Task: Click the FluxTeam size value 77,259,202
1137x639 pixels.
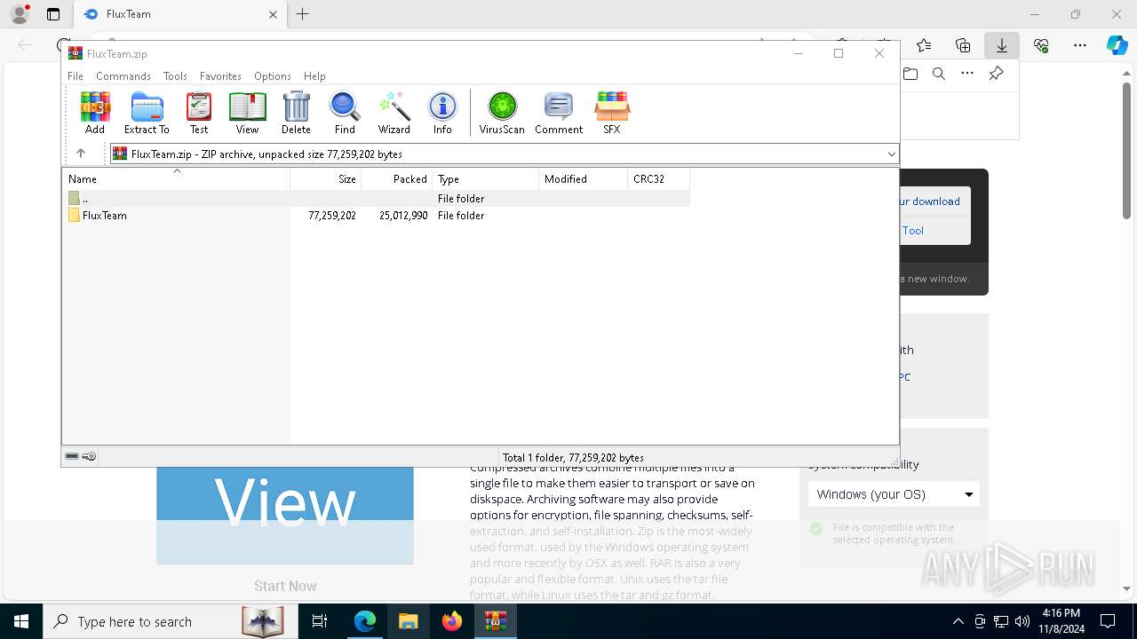Action: [x=332, y=216]
